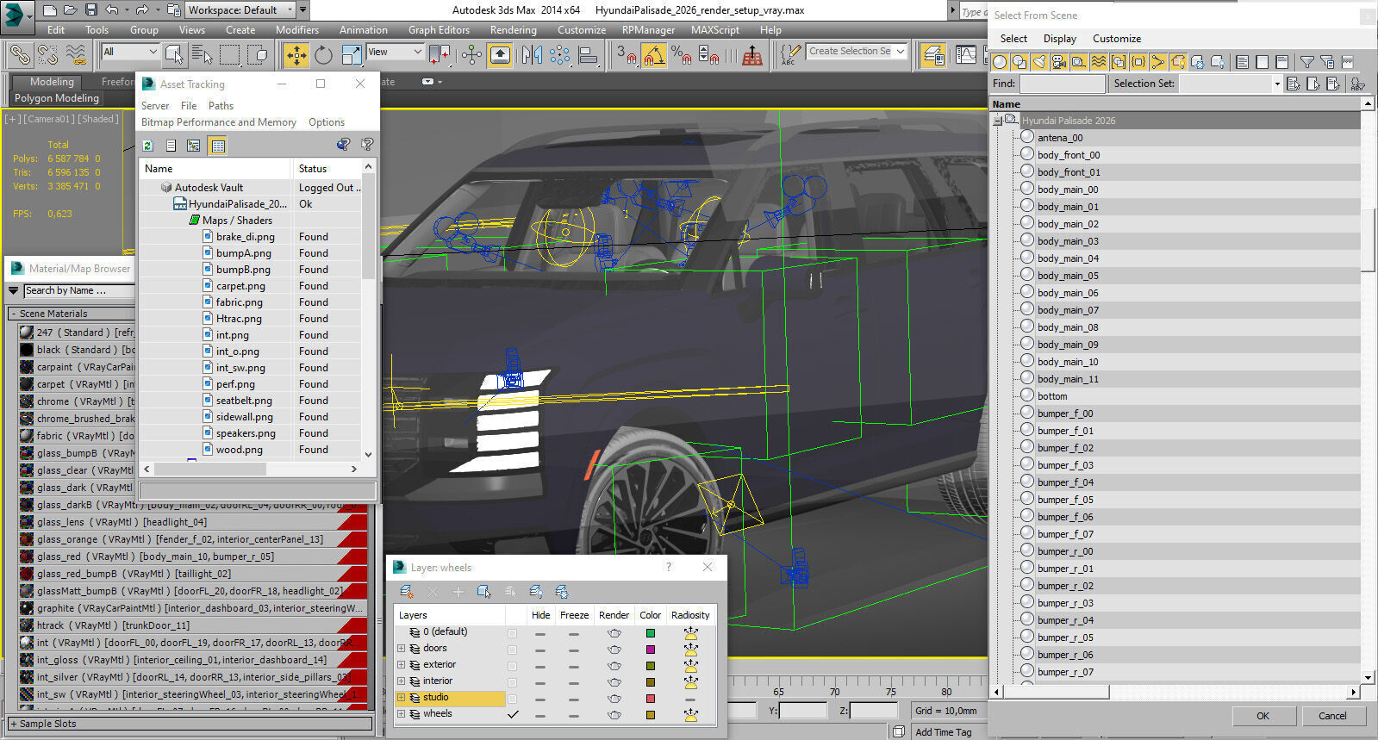This screenshot has height=740, width=1378.
Task: Click OK in Select From Scene
Action: point(1263,716)
